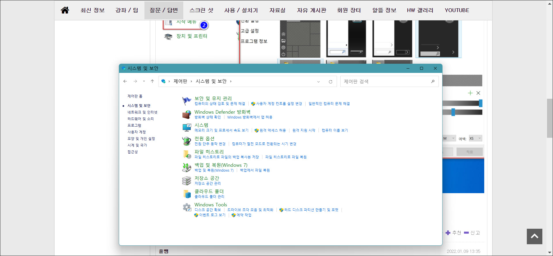Open the 전원 옵션 heading

click(204, 138)
